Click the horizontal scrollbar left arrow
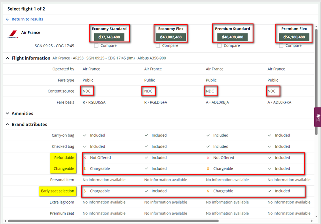The width and height of the screenshot is (321, 224). (5, 221)
